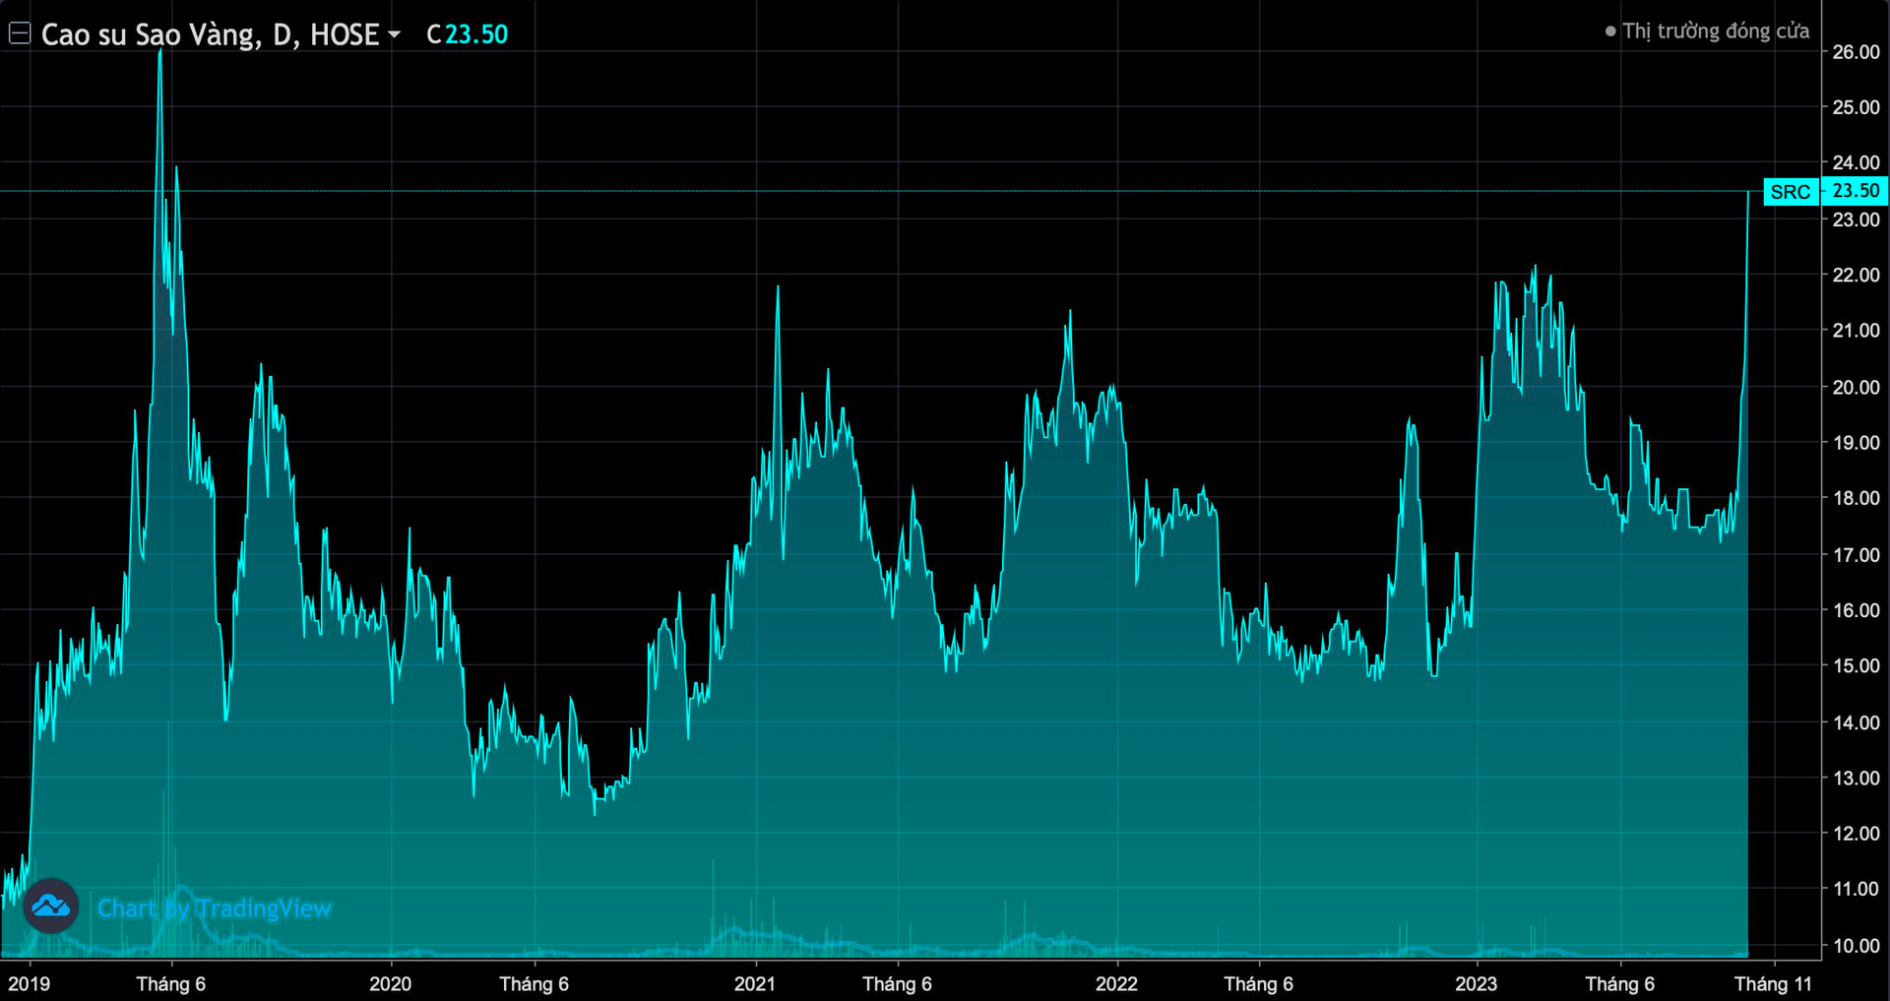Select the 10.00 price scale label
This screenshot has height=1001, width=1890.
click(x=1856, y=945)
